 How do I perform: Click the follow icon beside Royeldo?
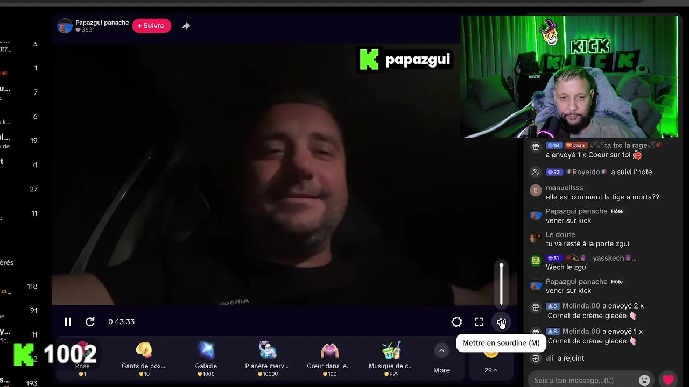tap(536, 172)
